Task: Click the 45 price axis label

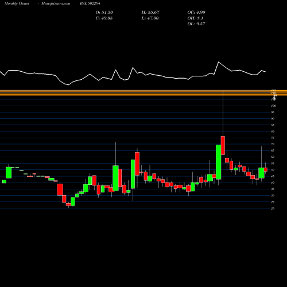Action: click(273, 176)
